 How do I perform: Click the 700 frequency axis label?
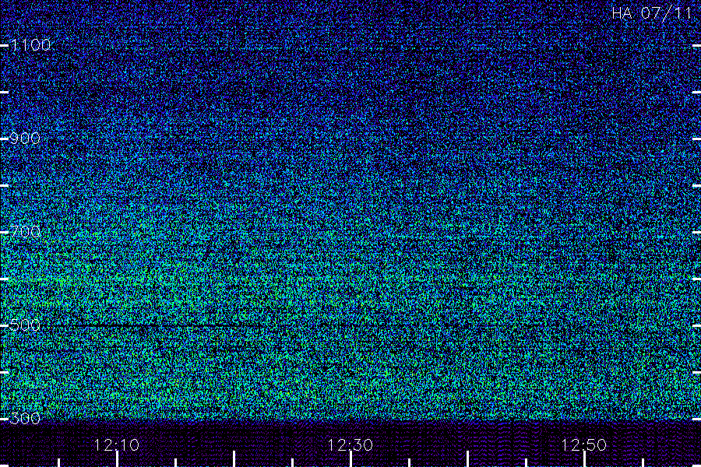[x=25, y=232]
